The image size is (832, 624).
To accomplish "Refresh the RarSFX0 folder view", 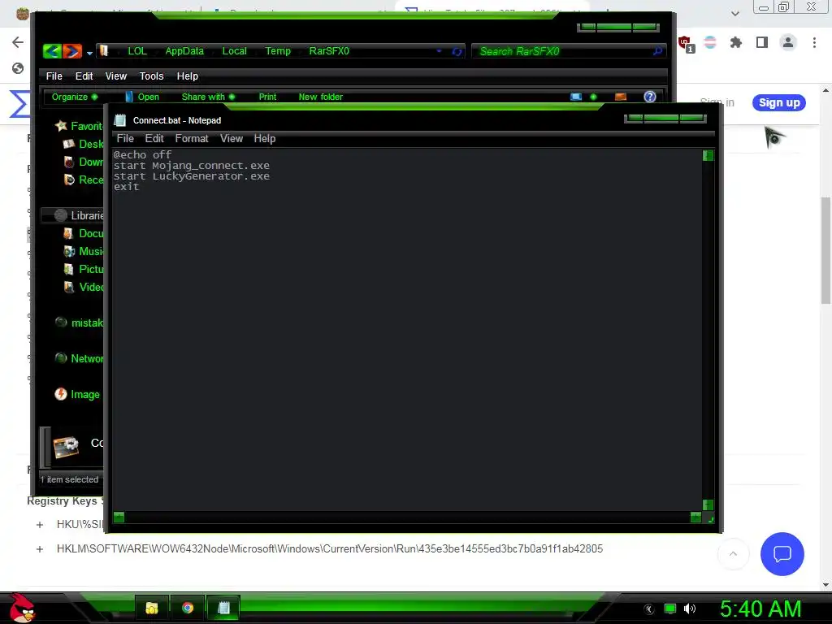I will pyautogui.click(x=457, y=51).
